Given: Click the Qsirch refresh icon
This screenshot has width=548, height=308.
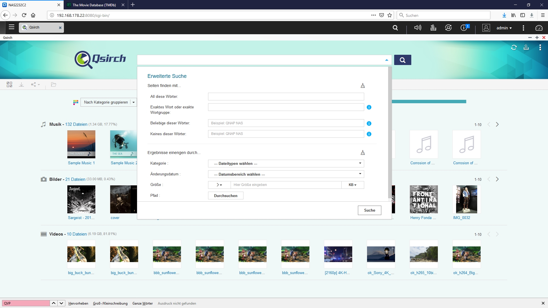Looking at the screenshot, I should click(x=514, y=48).
